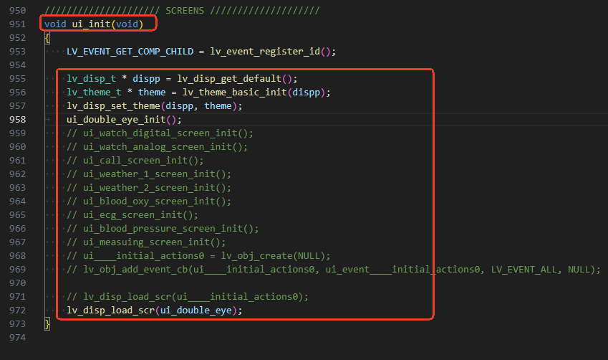Click line number 968 in the gutter

17,255
